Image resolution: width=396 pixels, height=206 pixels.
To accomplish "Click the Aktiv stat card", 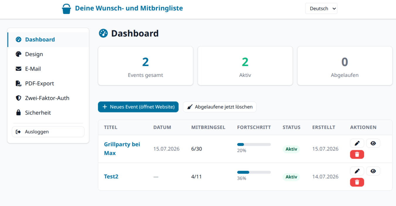I will tap(245, 66).
